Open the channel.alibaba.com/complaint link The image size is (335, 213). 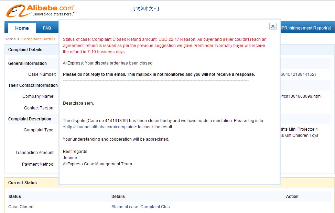(100, 127)
